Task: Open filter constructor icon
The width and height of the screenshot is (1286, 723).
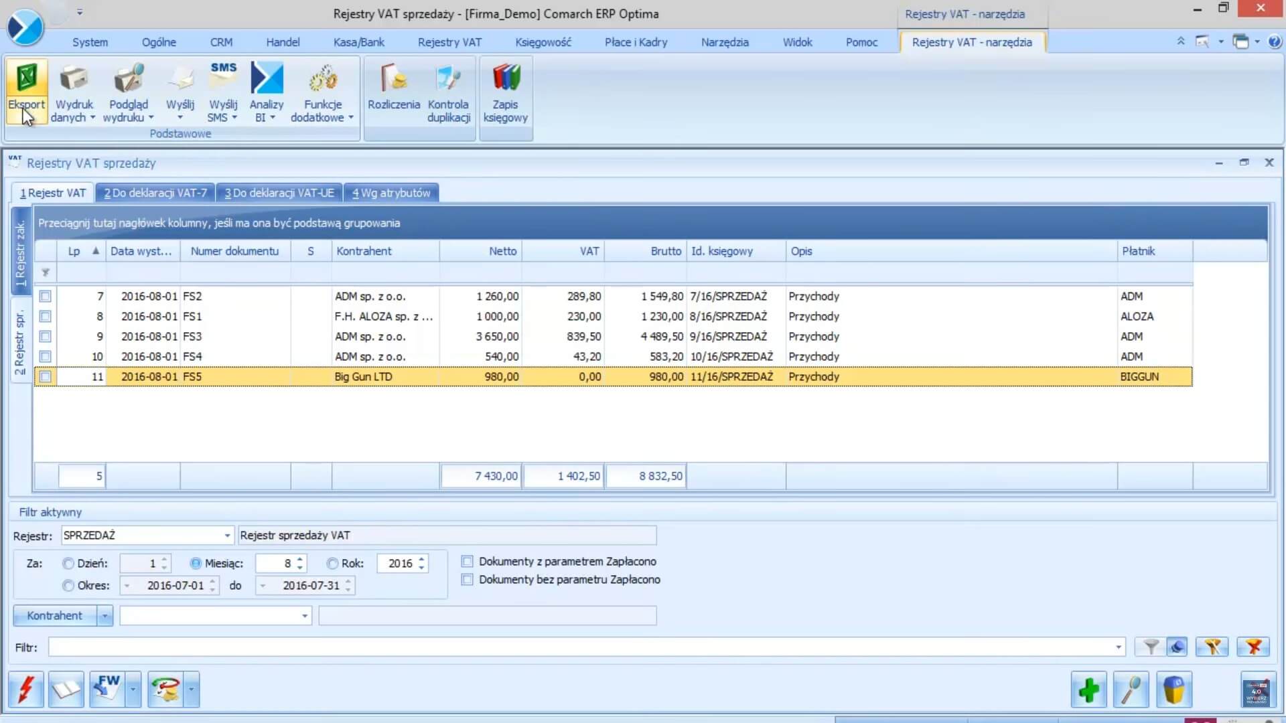Action: [x=1212, y=647]
